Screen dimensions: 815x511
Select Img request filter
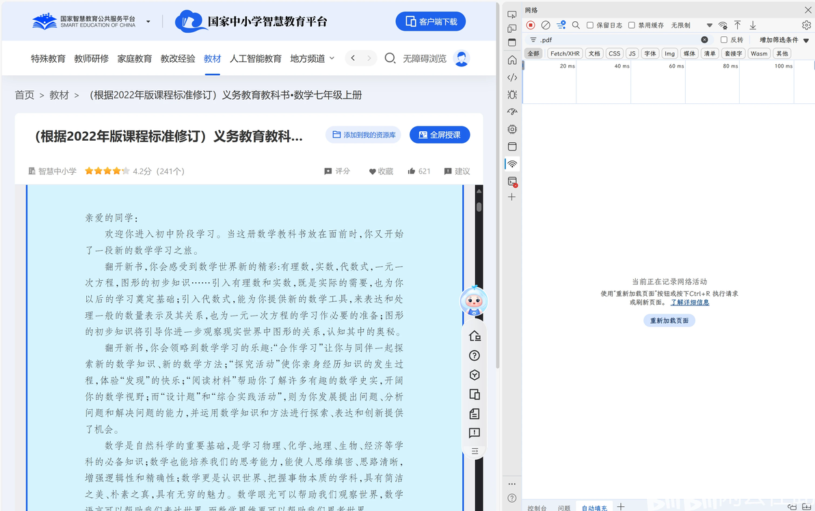coord(669,53)
